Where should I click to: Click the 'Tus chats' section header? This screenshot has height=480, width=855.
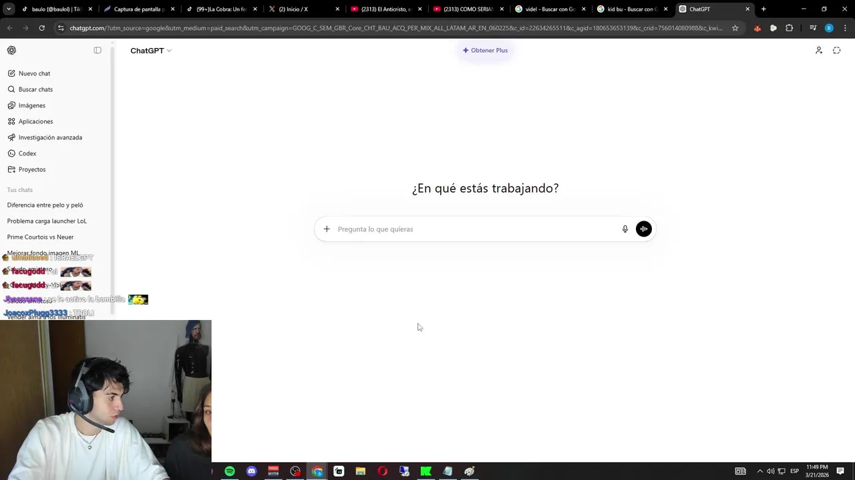tap(20, 190)
